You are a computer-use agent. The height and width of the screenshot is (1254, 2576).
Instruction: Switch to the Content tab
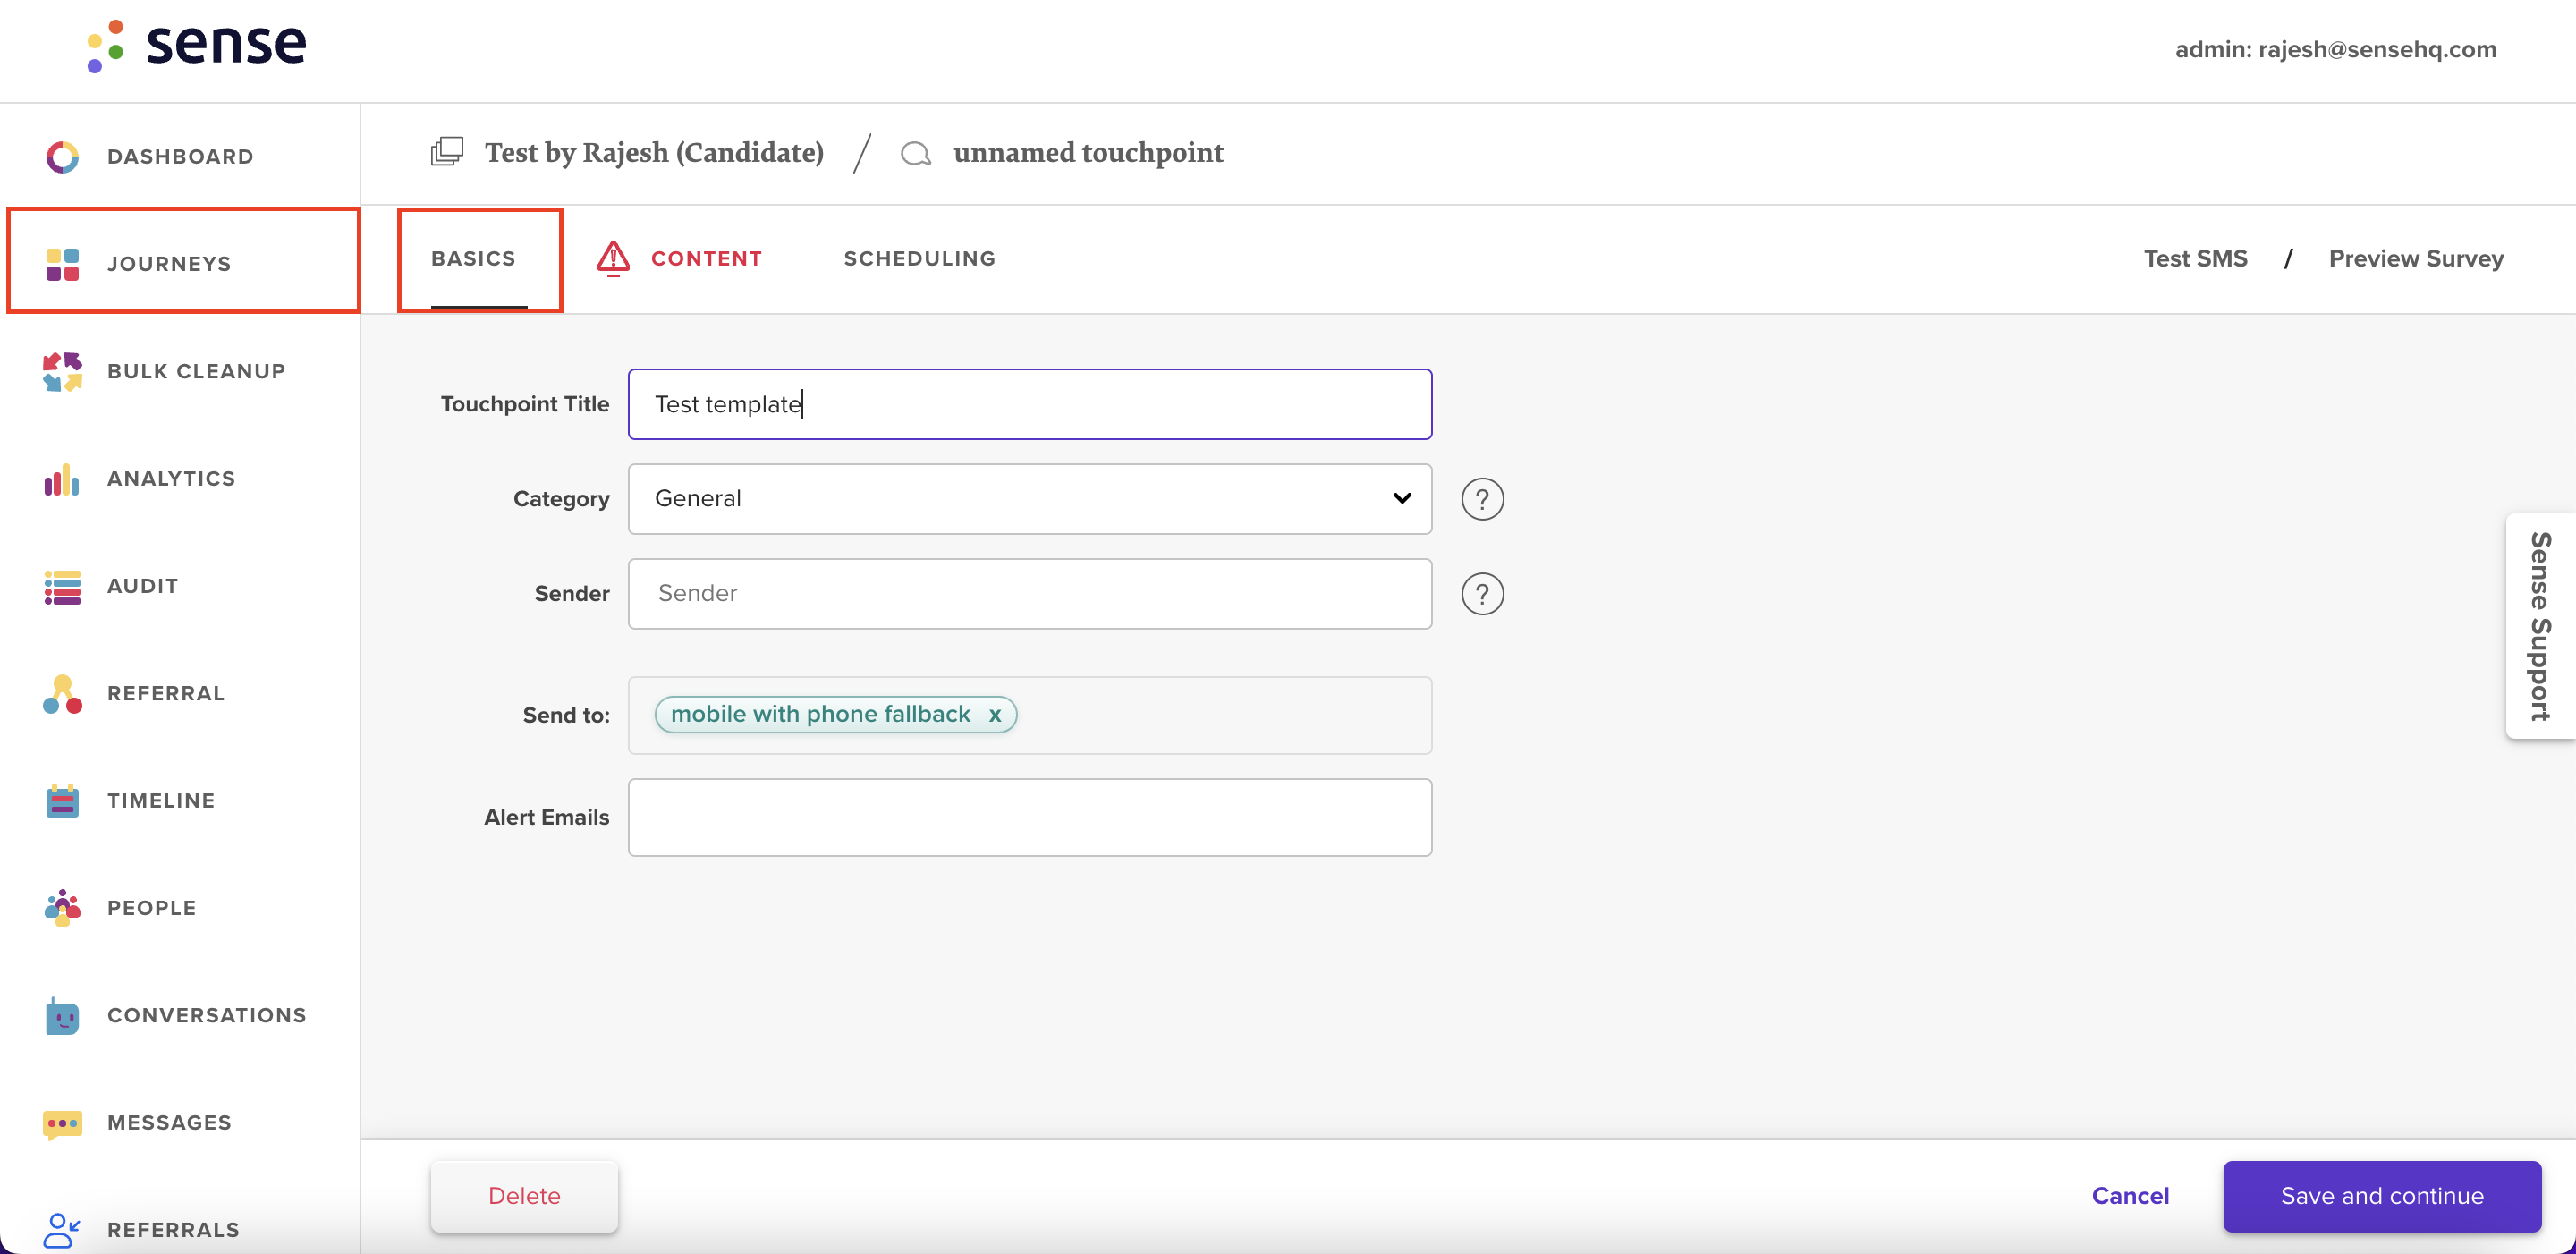pos(706,259)
